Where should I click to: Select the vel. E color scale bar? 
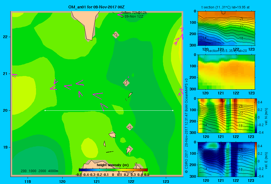click(x=256, y=159)
